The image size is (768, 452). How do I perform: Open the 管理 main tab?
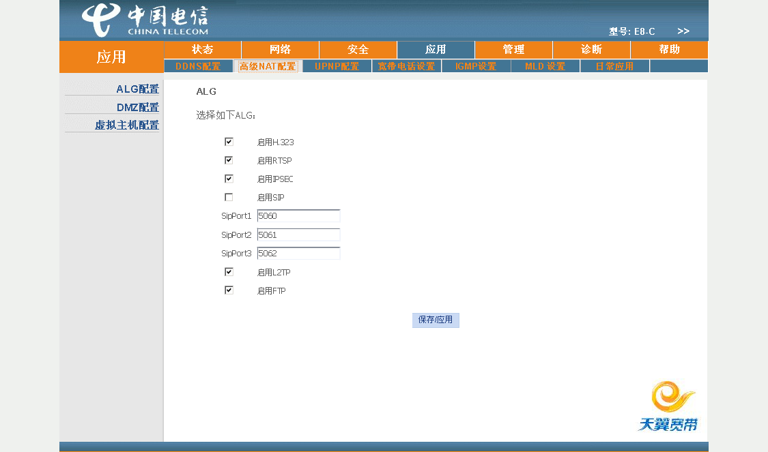tap(513, 49)
